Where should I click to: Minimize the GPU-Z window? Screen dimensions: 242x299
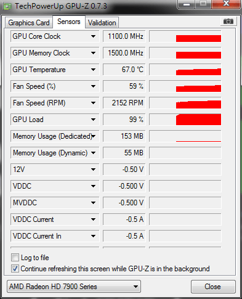pyautogui.click(x=187, y=4)
